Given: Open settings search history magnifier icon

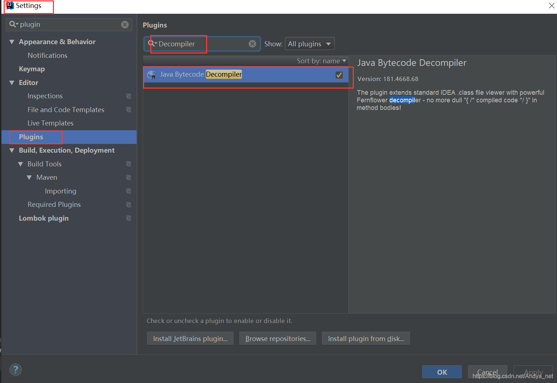Looking at the screenshot, I should 14,24.
